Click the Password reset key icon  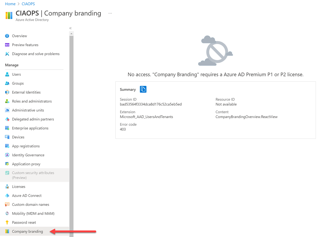point(7,222)
